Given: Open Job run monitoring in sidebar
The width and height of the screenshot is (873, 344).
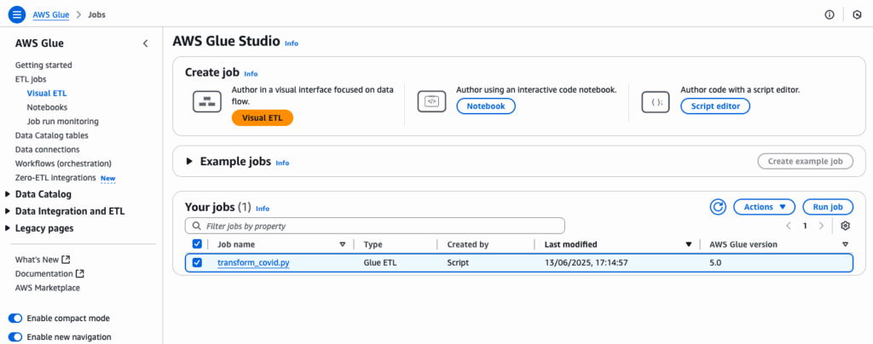Looking at the screenshot, I should [62, 122].
